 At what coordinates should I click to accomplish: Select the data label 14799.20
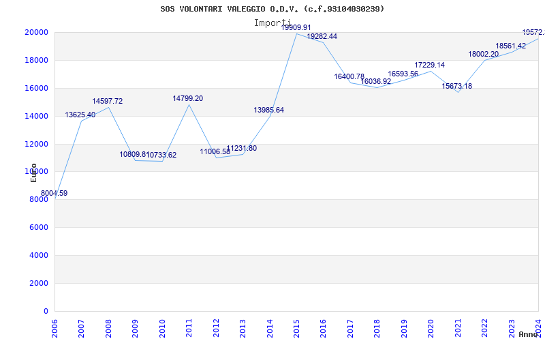pyautogui.click(x=188, y=98)
